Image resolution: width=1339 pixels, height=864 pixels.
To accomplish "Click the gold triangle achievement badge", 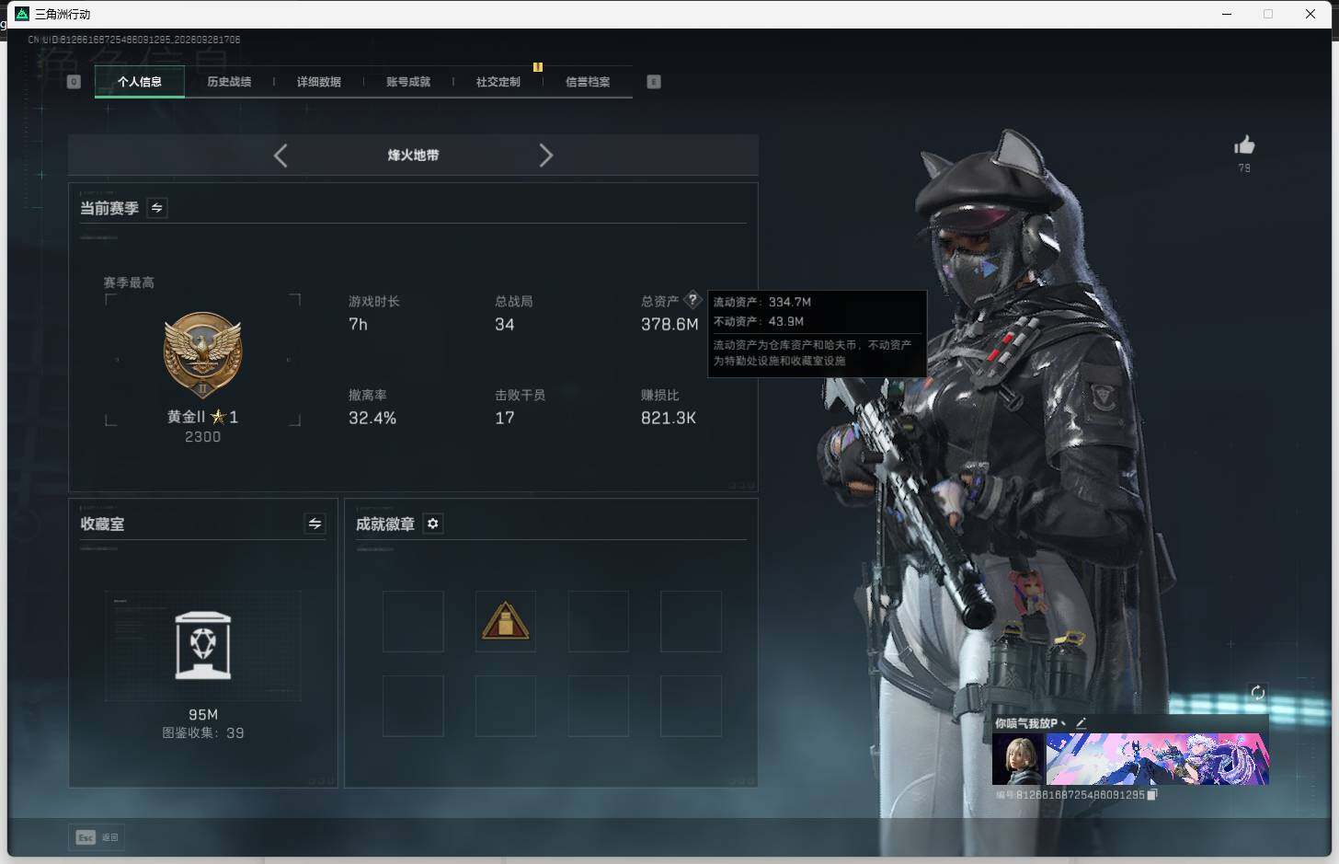I will pyautogui.click(x=506, y=621).
